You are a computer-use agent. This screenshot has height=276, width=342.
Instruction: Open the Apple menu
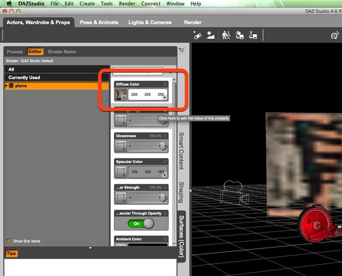pos(9,3)
